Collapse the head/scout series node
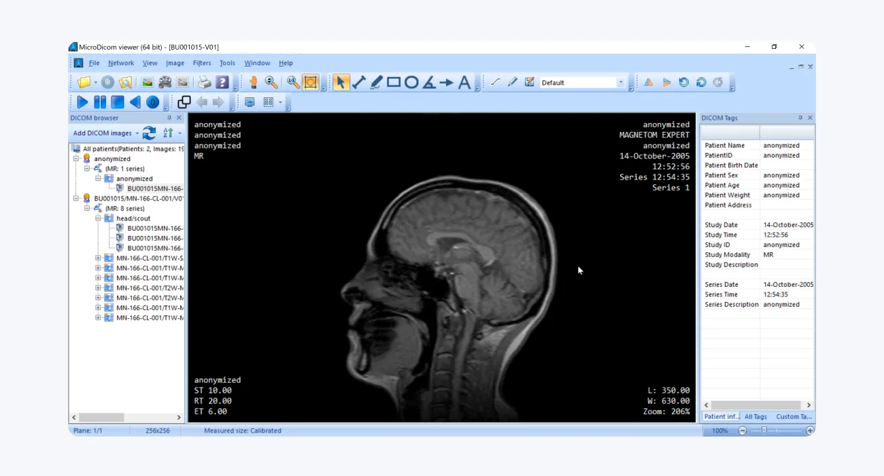This screenshot has height=476, width=884. click(99, 218)
